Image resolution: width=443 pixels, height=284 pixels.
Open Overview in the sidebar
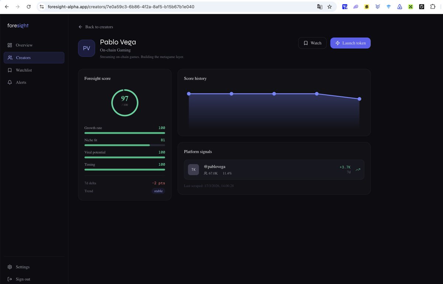34,45
